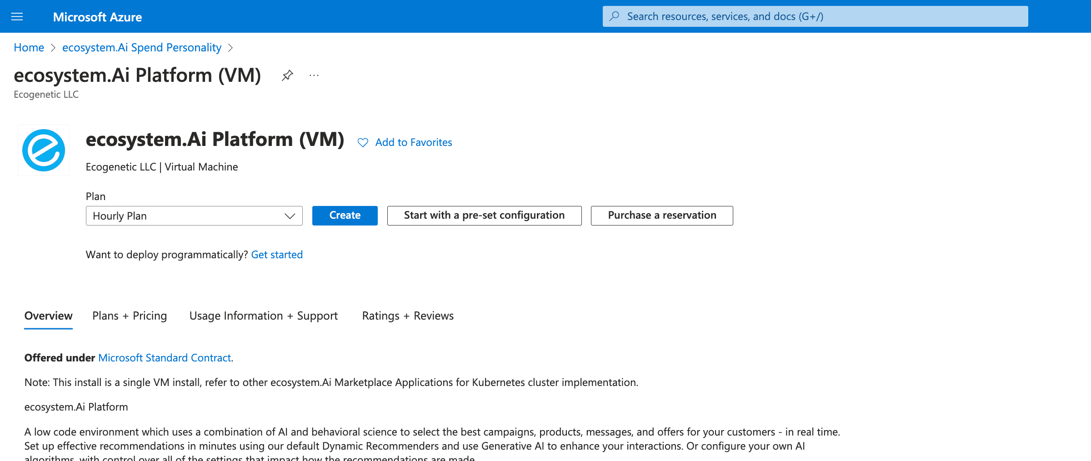Click the ecosystem.Ai product logo
This screenshot has width=1091, height=461.
[44, 150]
